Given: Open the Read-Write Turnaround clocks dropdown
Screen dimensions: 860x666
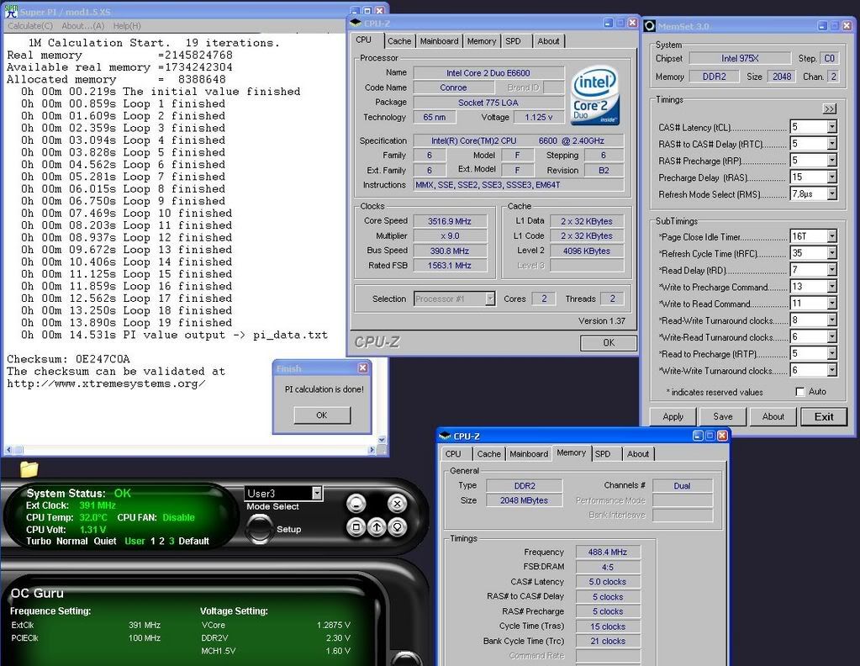Looking at the screenshot, I should [832, 320].
